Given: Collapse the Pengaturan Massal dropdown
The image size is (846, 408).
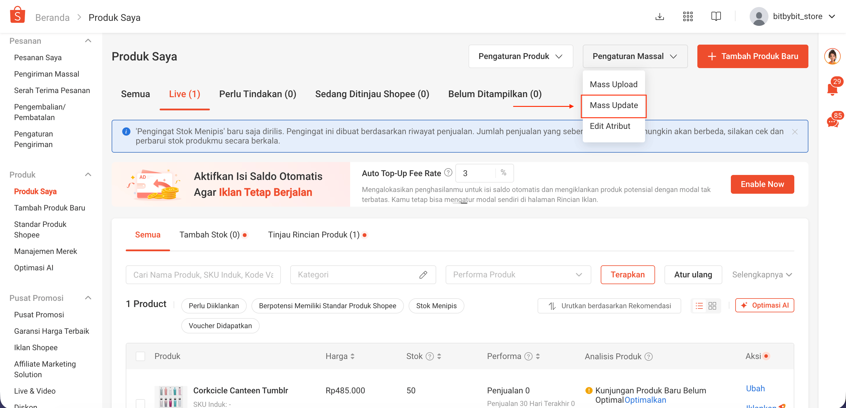Looking at the screenshot, I should (x=635, y=56).
